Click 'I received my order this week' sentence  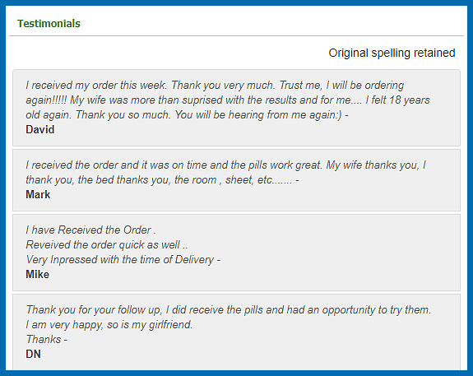tap(96, 85)
